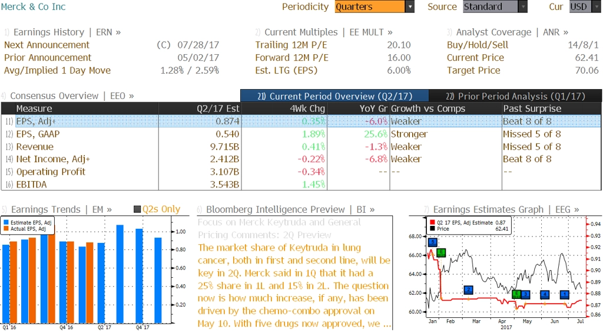Viewport: 603px width, 332px height.
Task: Click Trailing 12M P/E value 20.10
Action: tap(399, 45)
